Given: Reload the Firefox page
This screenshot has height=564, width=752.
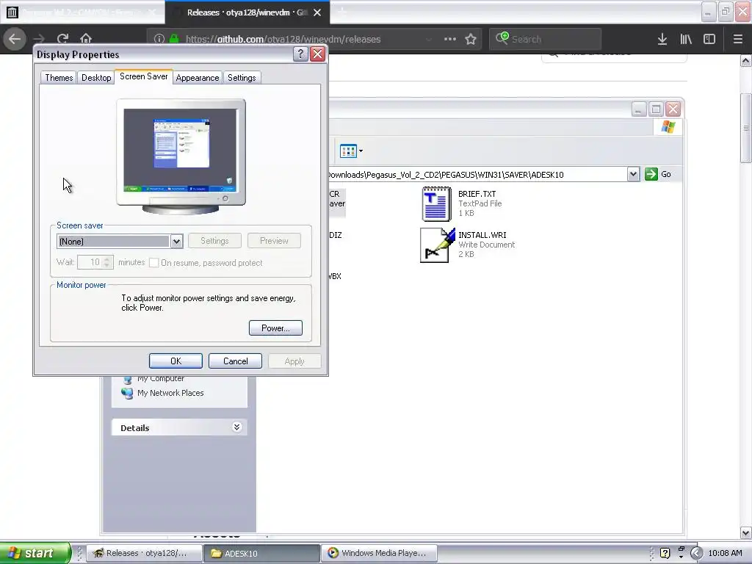Looking at the screenshot, I should click(62, 39).
